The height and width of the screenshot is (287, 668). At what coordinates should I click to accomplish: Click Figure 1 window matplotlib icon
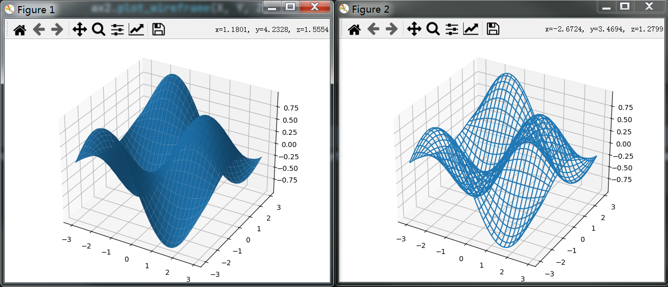[10, 9]
